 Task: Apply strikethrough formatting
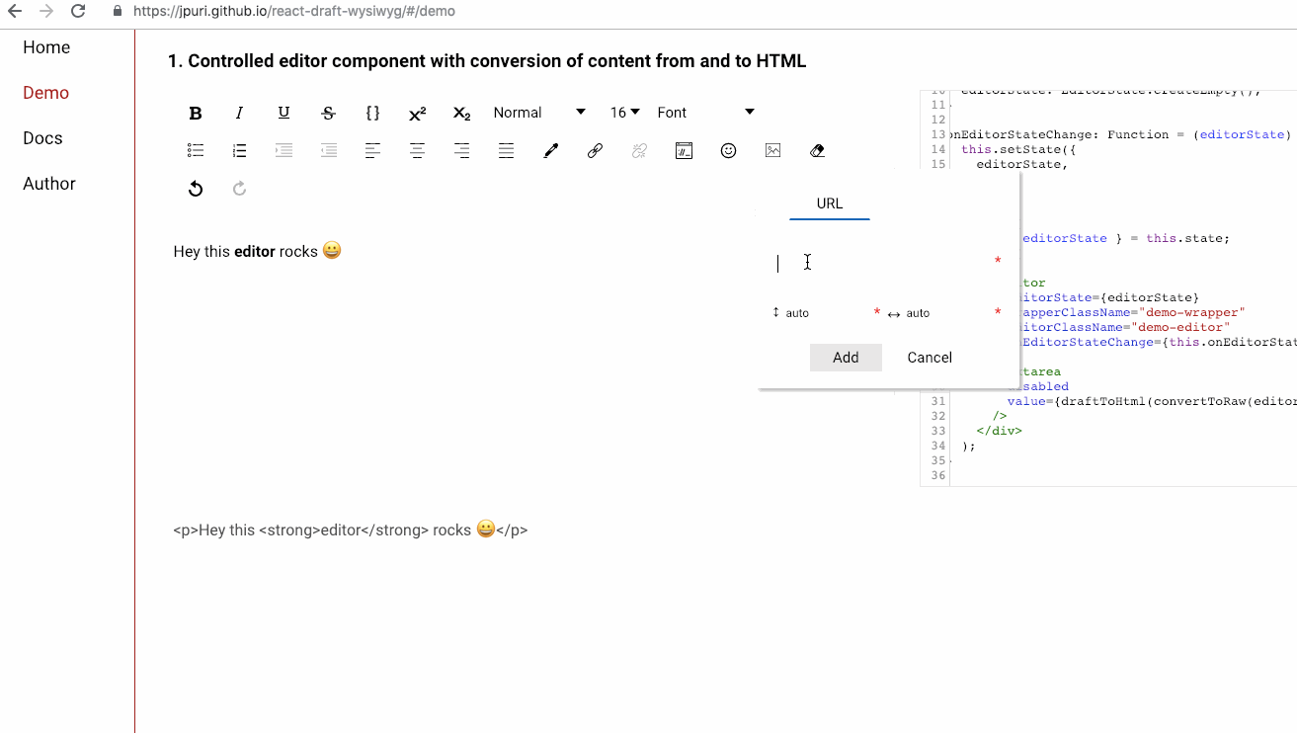(328, 112)
